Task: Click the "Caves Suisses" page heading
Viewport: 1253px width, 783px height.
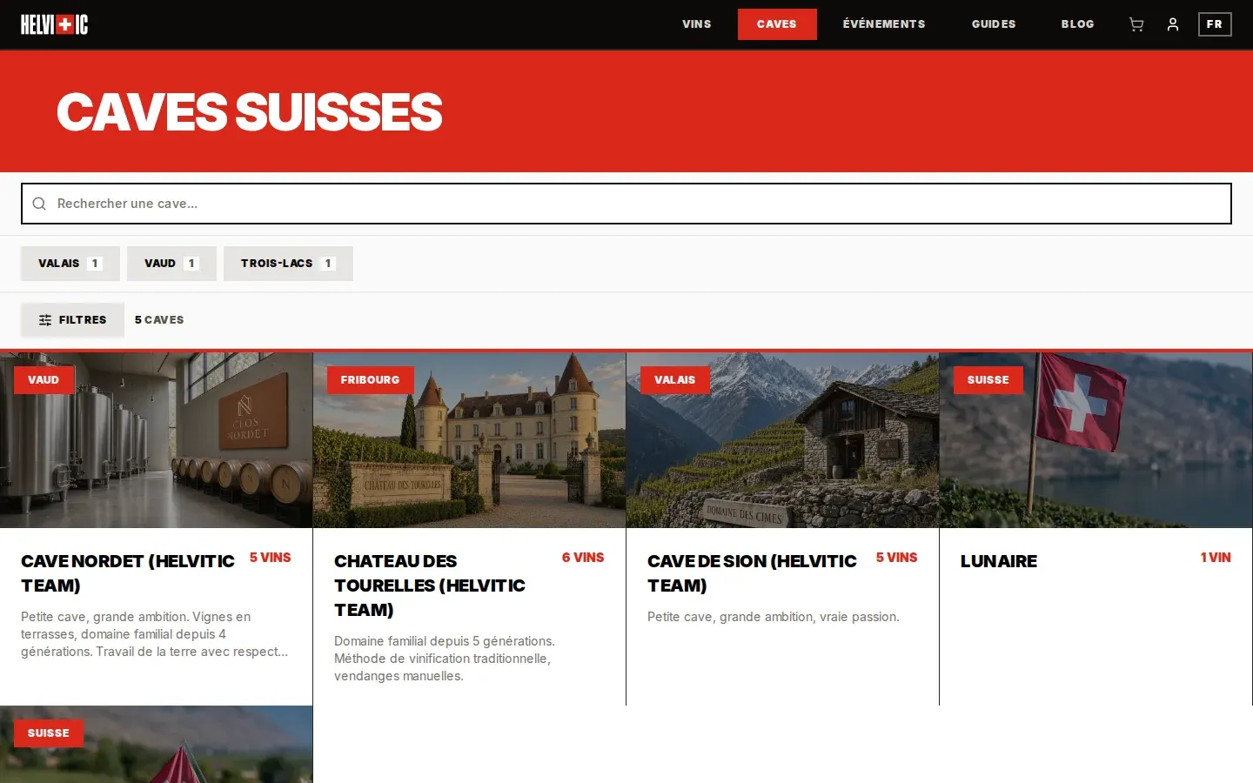Action: tap(250, 112)
